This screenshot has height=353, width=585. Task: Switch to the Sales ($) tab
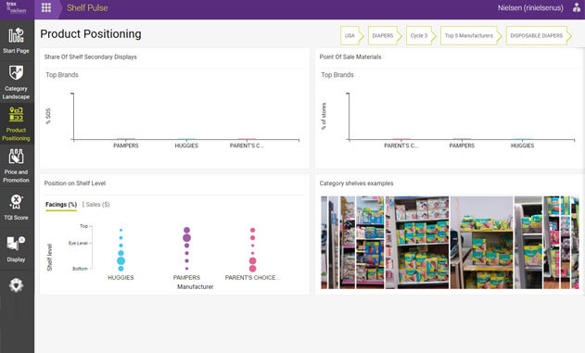coord(97,204)
